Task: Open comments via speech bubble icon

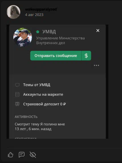Action: 22,155
